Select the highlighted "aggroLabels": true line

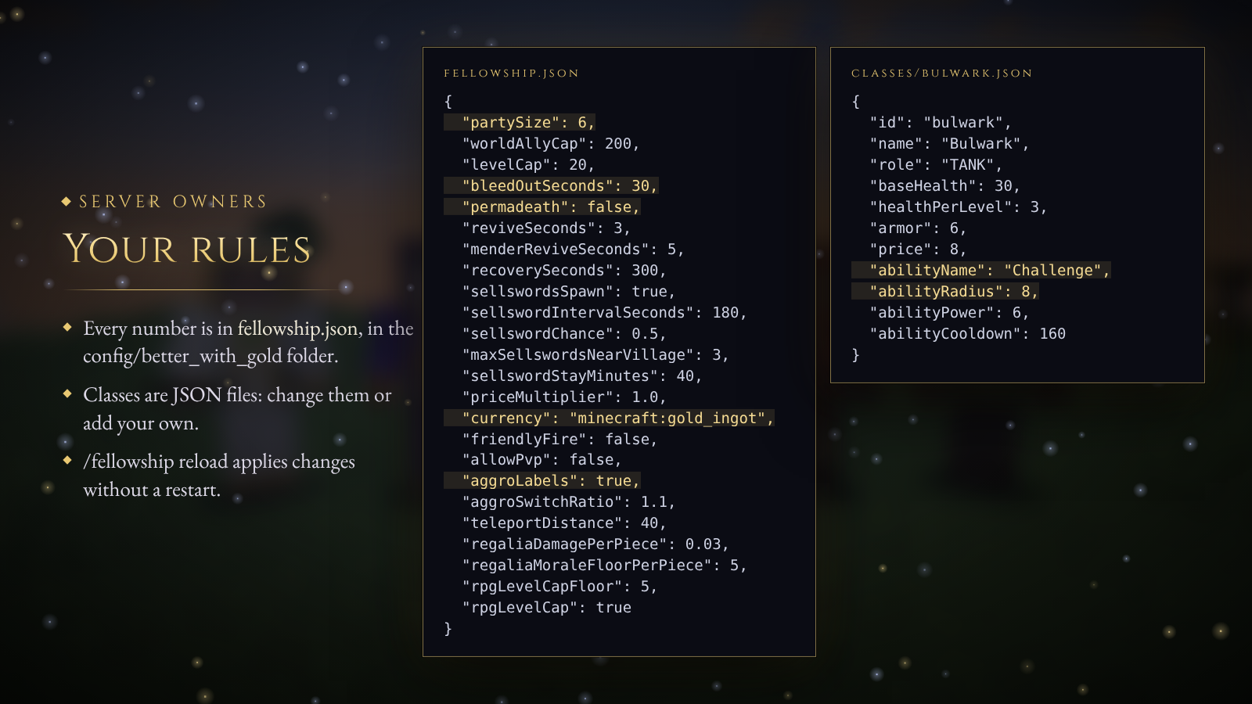coord(543,481)
